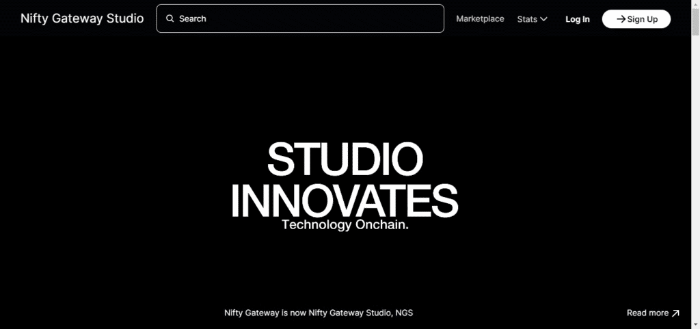Viewport: 700px width, 329px height.
Task: Click the Technology Onchain. tagline
Action: [x=345, y=224]
